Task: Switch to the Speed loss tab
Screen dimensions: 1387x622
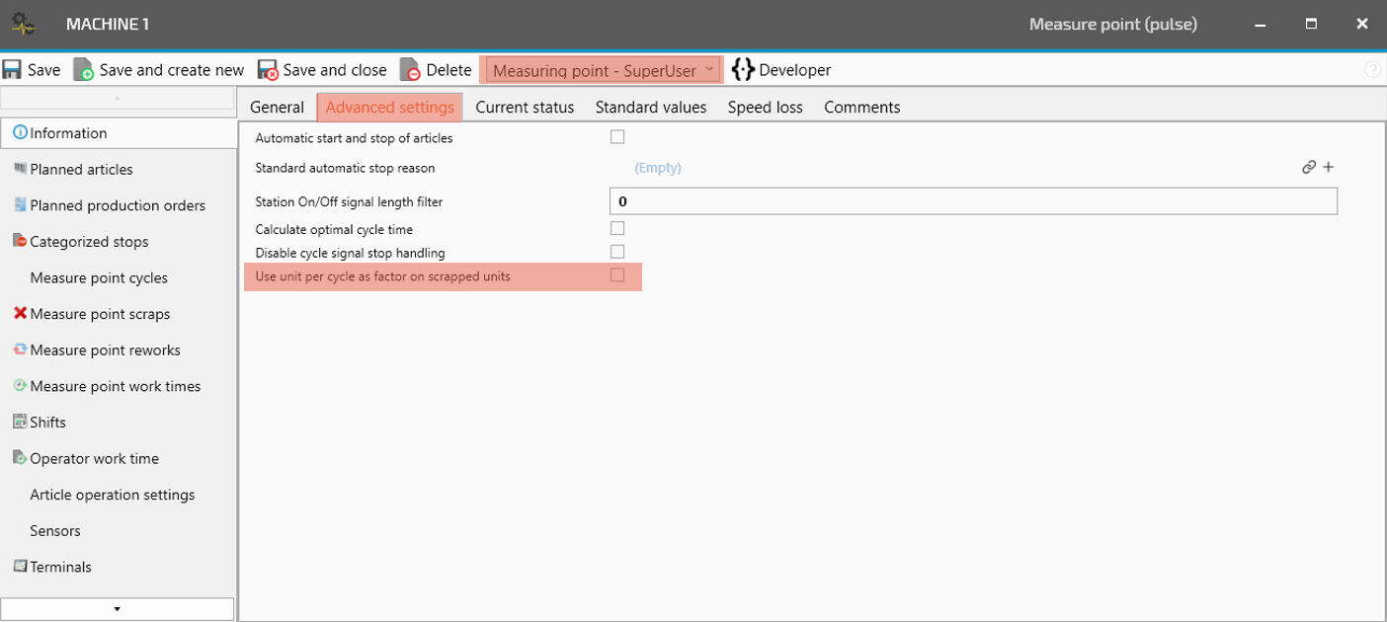Action: (x=765, y=107)
